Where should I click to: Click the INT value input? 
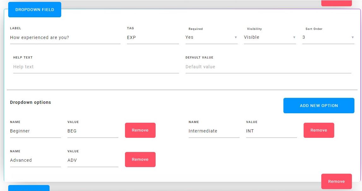(x=271, y=131)
